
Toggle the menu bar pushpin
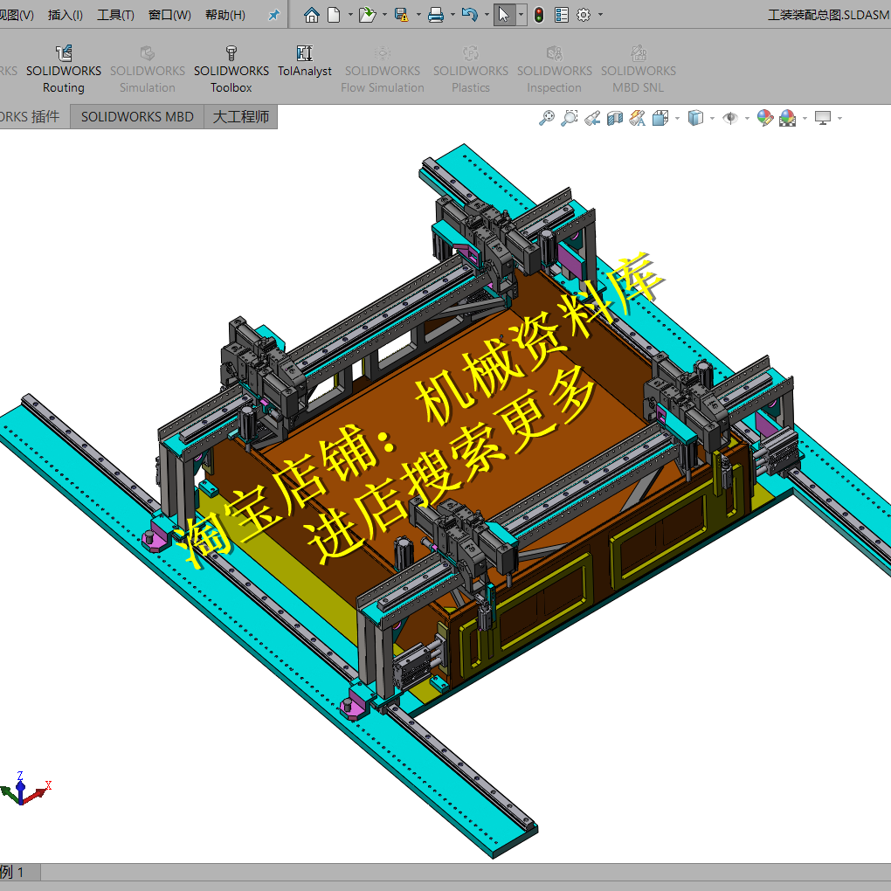coord(273,14)
